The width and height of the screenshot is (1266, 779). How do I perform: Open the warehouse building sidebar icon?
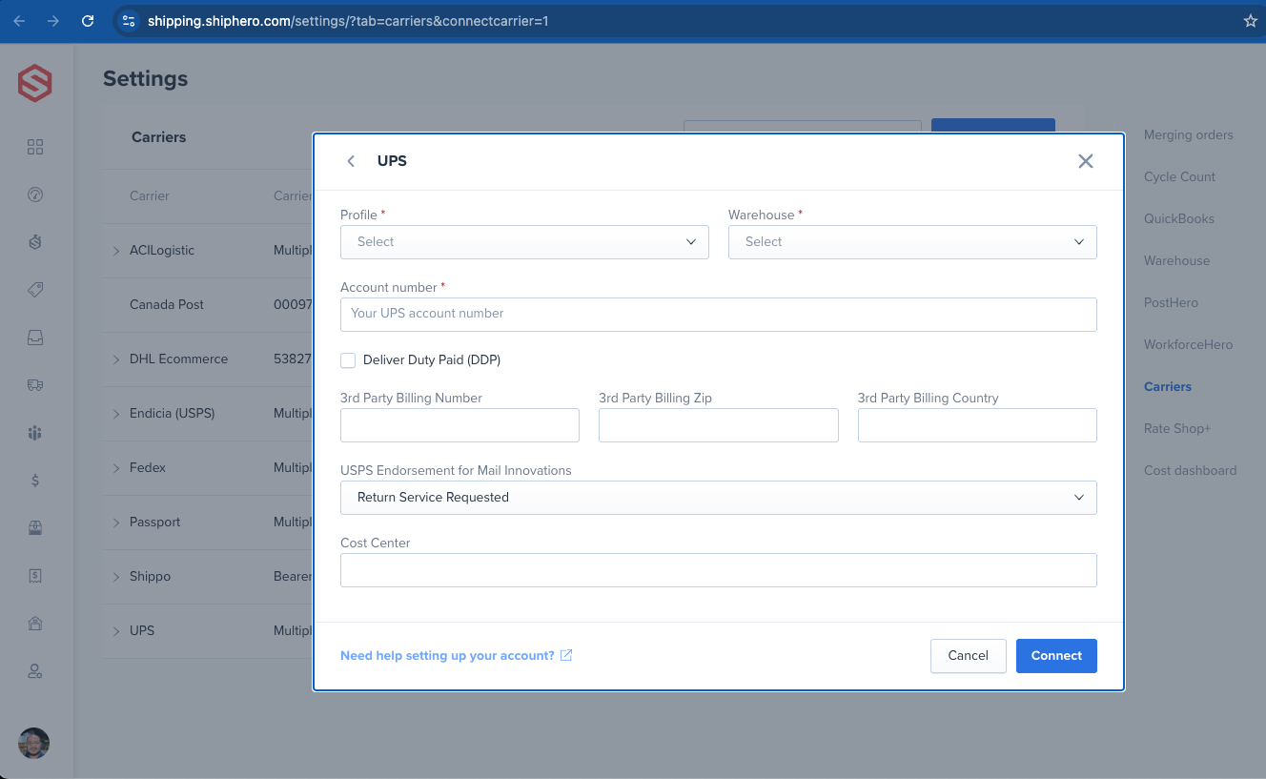coord(35,624)
